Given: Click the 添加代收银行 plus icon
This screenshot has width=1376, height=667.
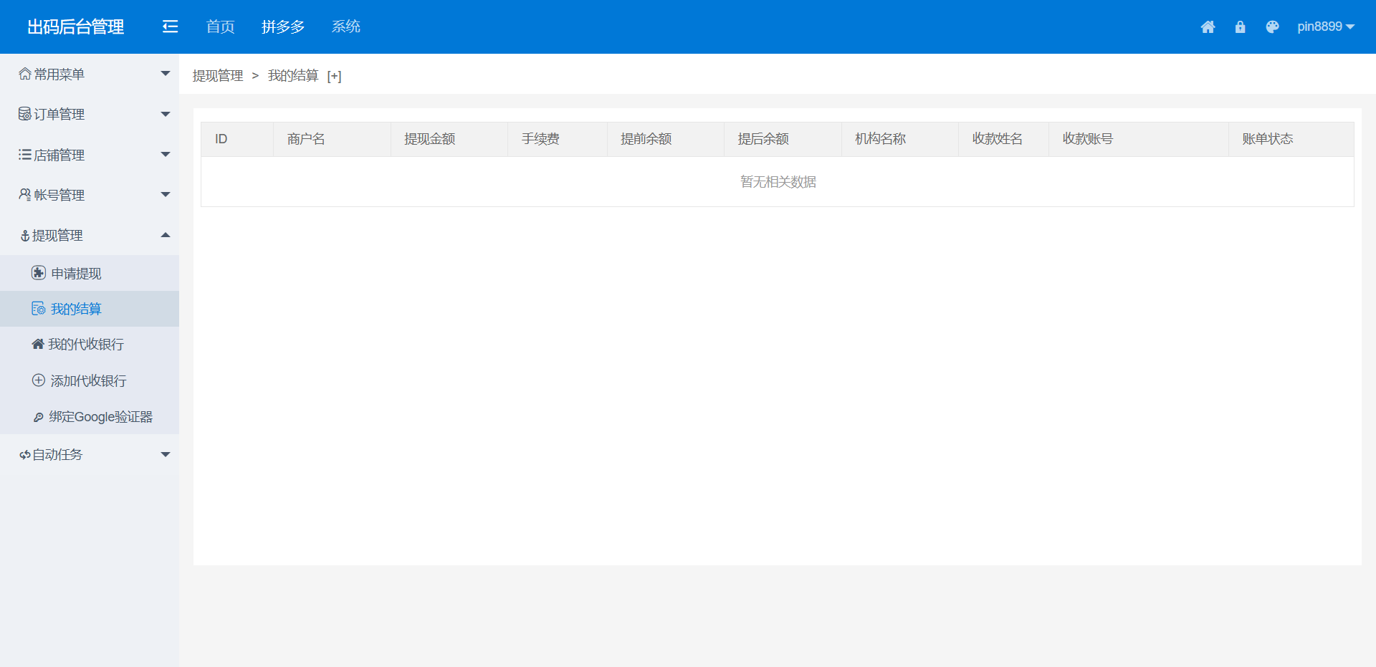Looking at the screenshot, I should tap(39, 380).
